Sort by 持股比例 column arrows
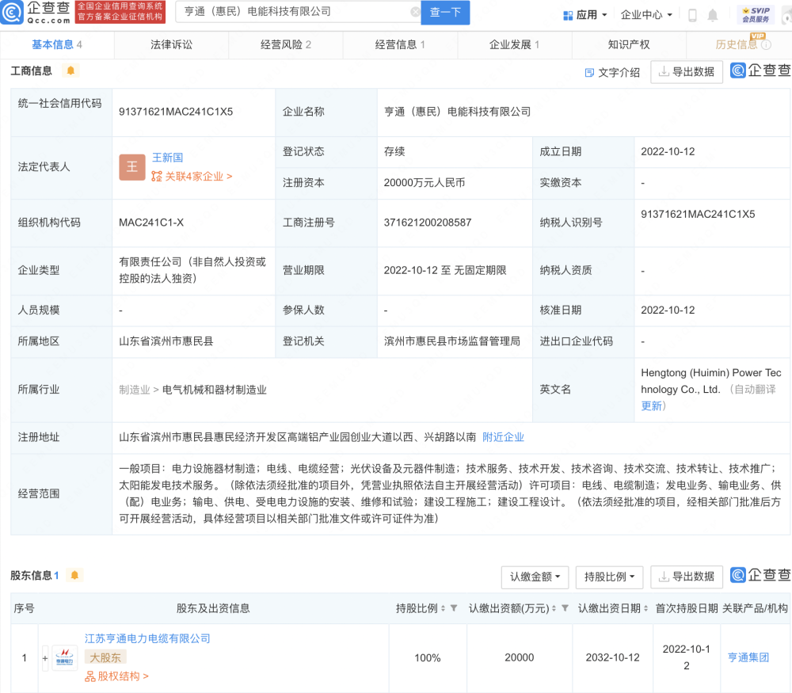 click(x=443, y=608)
